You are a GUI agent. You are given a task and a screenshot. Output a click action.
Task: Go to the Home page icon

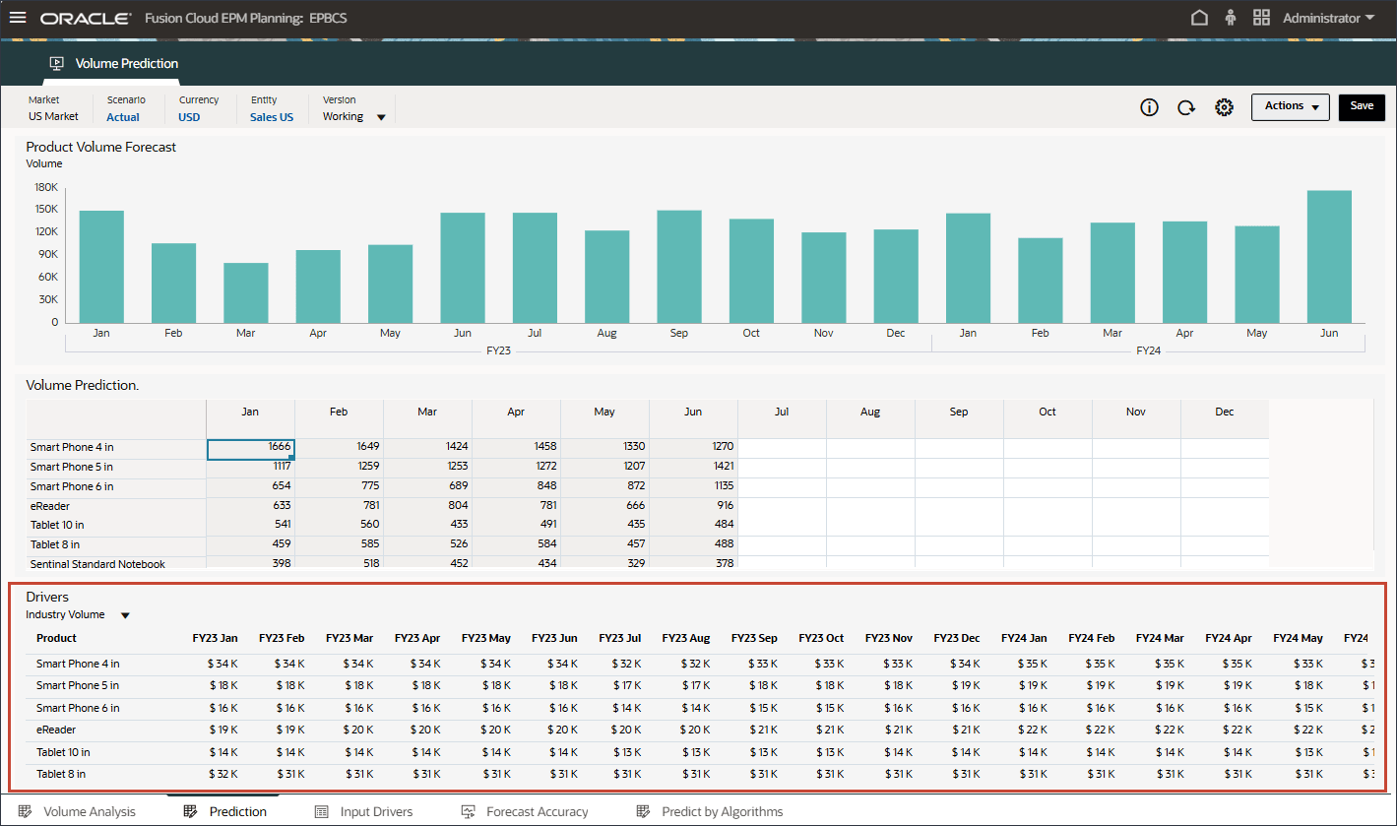coord(1199,18)
